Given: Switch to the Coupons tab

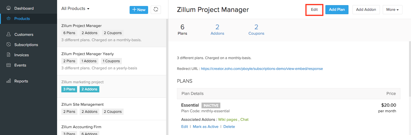Looking at the screenshot, I should [x=256, y=30].
